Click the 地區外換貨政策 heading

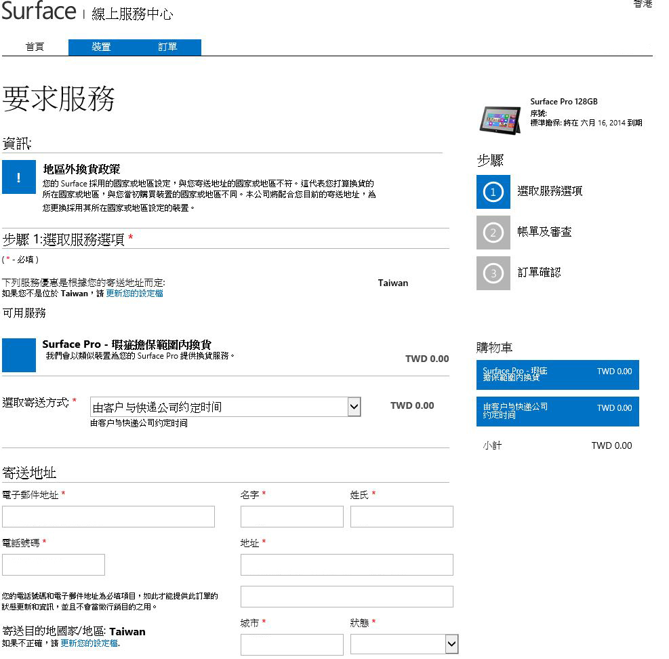click(x=81, y=169)
